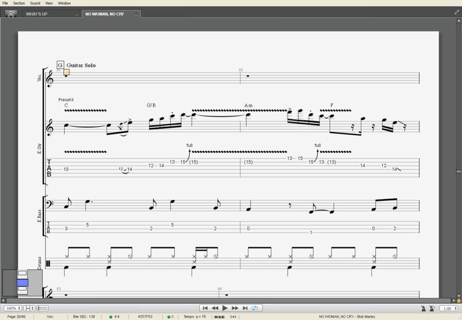The image size is (462, 320).
Task: Click the Home icon beside the tabs
Action: (11, 14)
